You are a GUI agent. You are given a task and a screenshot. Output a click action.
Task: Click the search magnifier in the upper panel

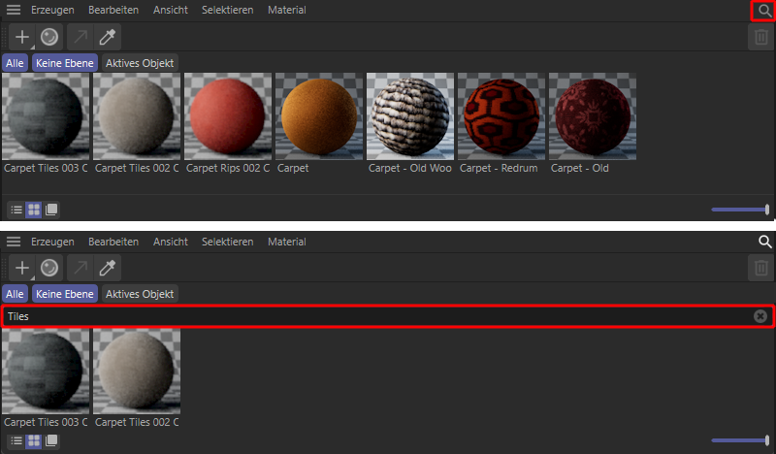tap(764, 11)
